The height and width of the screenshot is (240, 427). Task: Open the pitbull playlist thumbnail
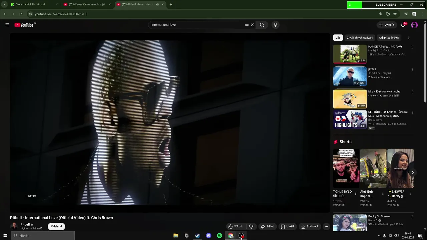click(x=350, y=76)
